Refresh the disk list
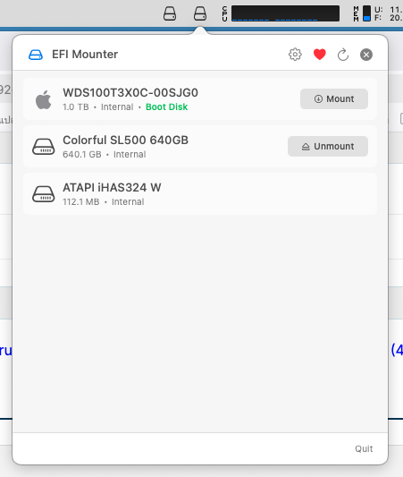 343,55
